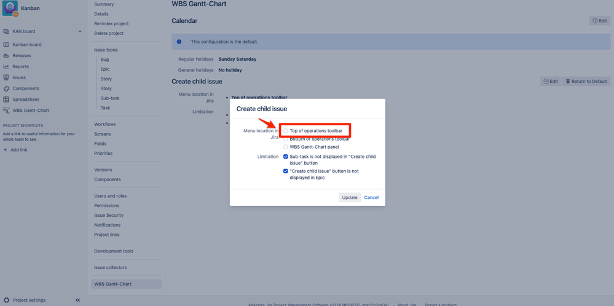
Task: Click Add link shortcut
Action: pos(19,150)
